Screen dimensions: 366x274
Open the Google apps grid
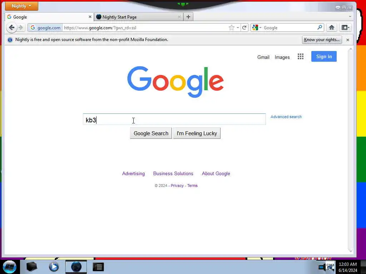point(300,56)
